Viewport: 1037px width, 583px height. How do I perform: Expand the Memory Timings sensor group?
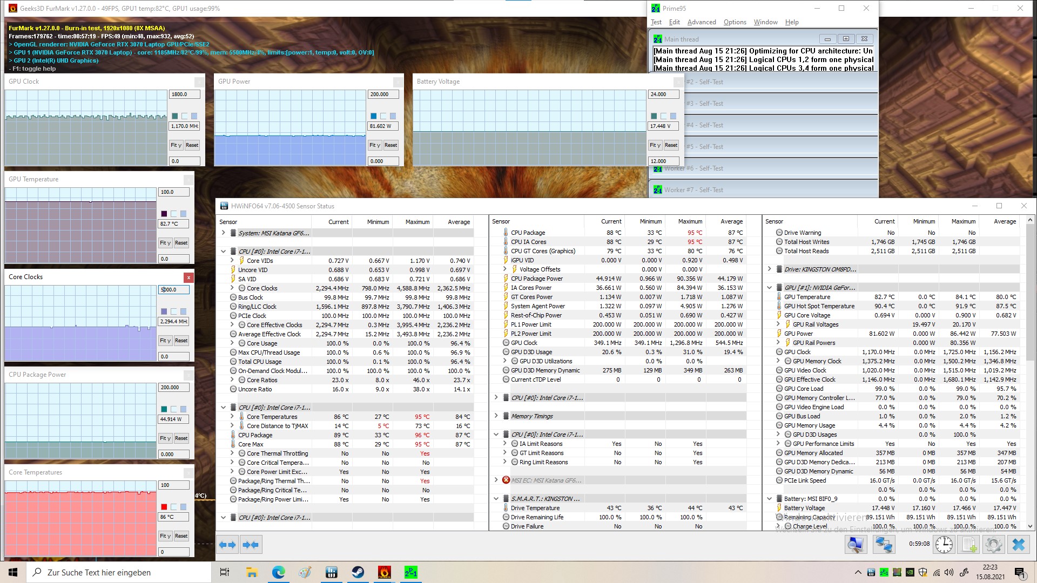[x=496, y=416]
